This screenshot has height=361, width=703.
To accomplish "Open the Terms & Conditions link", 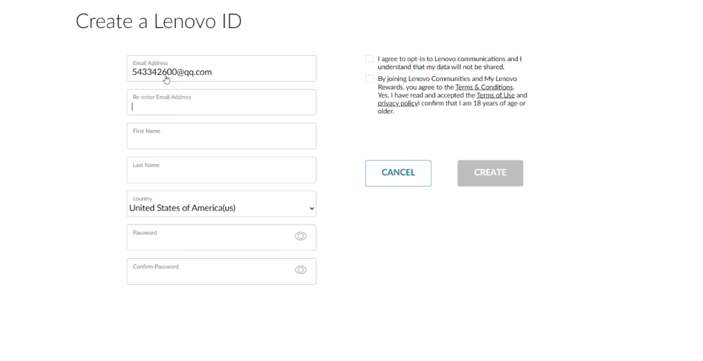I will 484,88.
